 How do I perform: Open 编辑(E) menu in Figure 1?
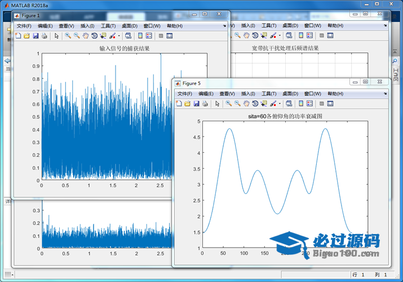[45, 26]
